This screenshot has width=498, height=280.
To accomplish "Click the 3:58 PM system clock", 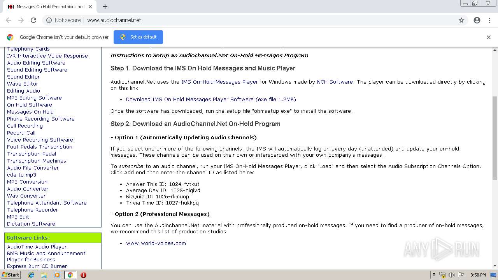I will (478, 275).
